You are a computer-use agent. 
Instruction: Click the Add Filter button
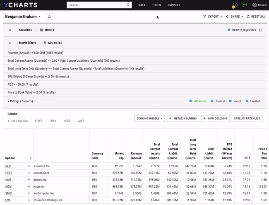(53, 43)
